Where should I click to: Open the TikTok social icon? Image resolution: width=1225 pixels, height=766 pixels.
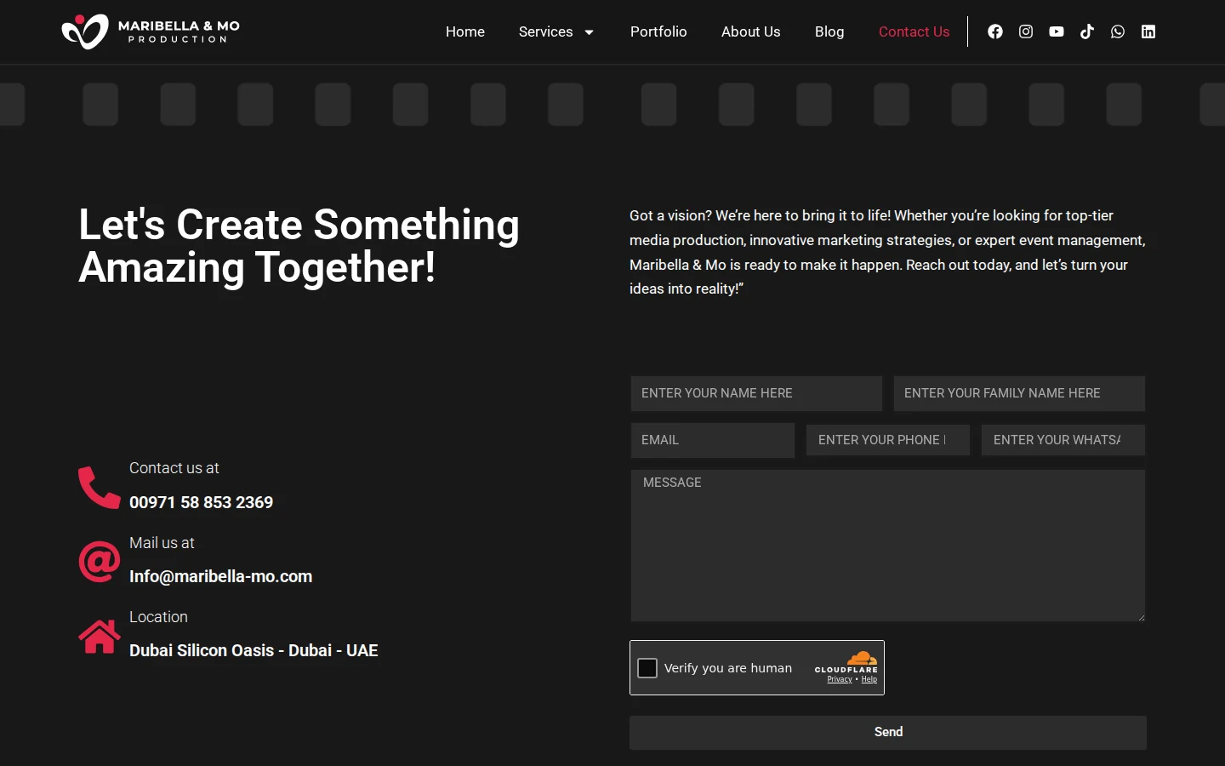1087,31
